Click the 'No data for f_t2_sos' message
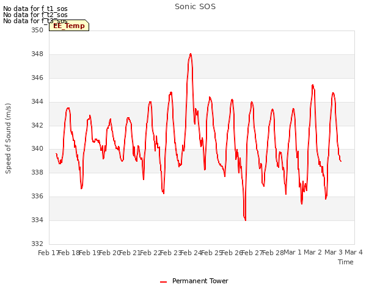391x293 pixels. point(35,15)
